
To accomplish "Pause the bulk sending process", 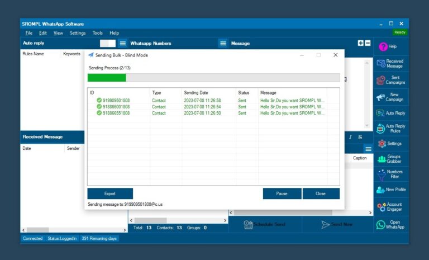I will pos(282,193).
